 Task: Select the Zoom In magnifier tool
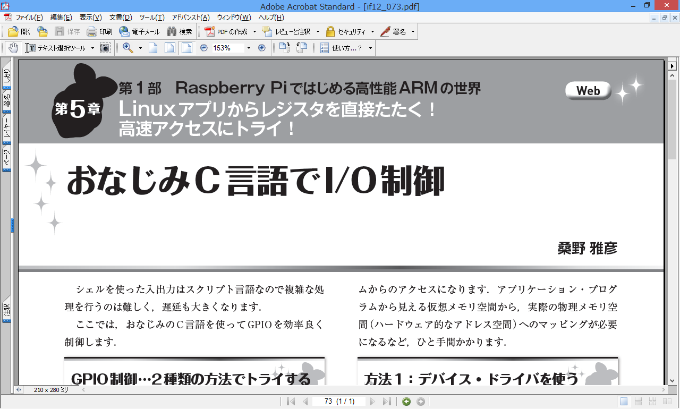(128, 48)
